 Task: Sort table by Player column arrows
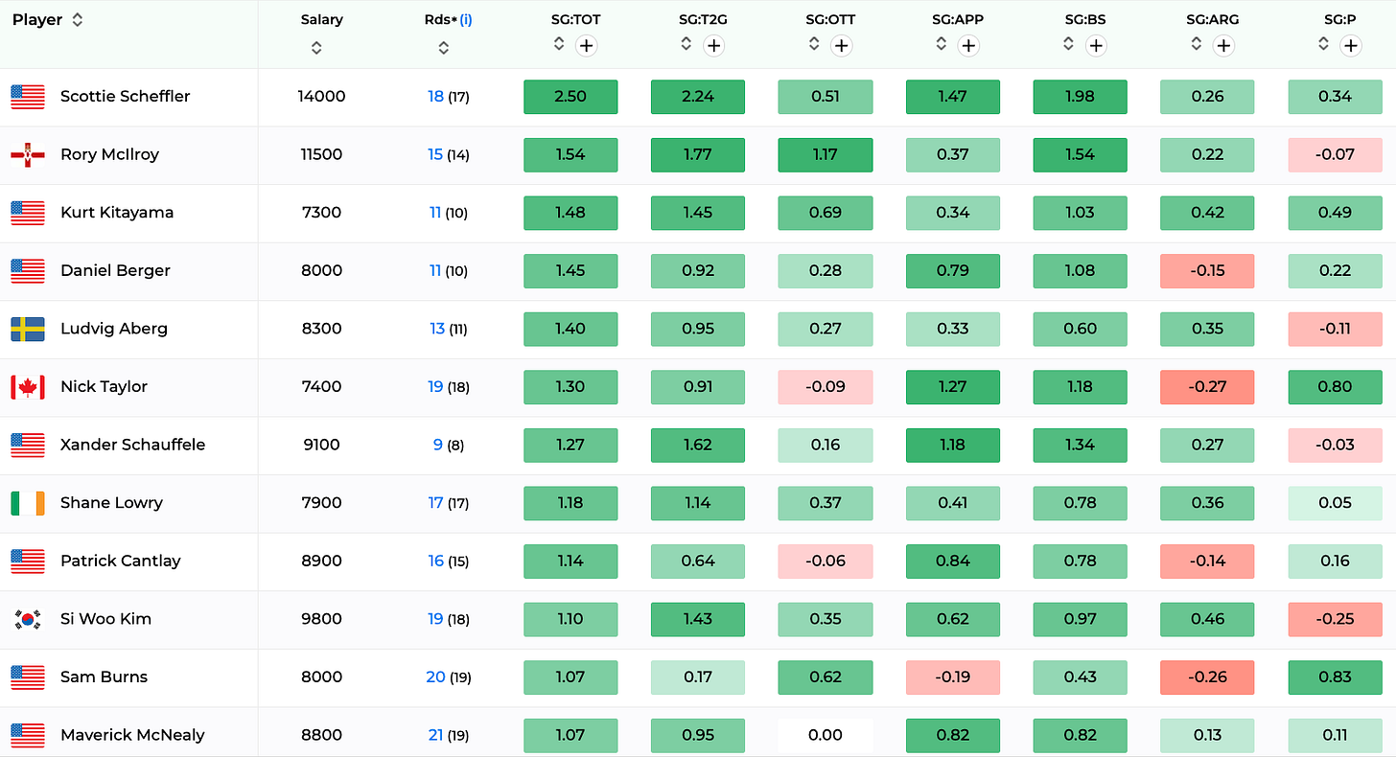click(x=78, y=20)
